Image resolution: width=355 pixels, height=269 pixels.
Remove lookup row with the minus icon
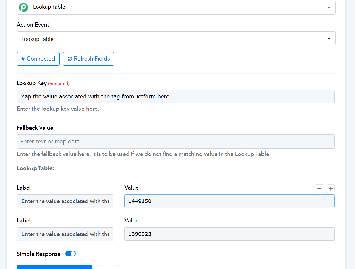point(319,188)
